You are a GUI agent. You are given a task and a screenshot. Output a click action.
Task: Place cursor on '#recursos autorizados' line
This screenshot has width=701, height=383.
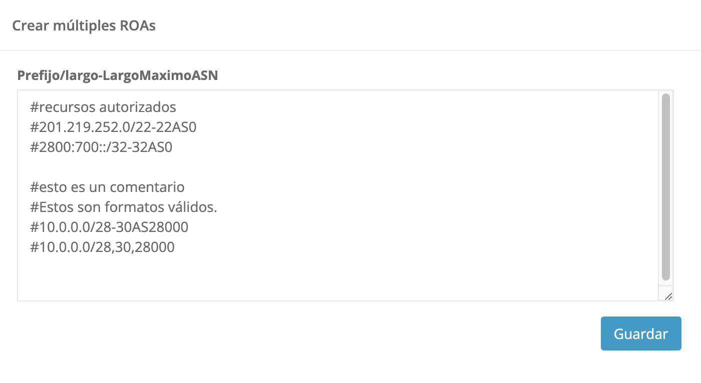(103, 107)
